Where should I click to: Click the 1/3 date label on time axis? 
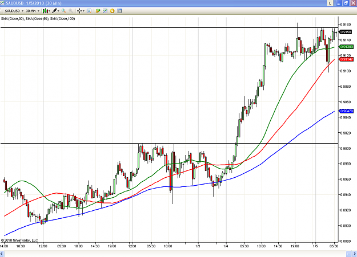tap(198, 246)
